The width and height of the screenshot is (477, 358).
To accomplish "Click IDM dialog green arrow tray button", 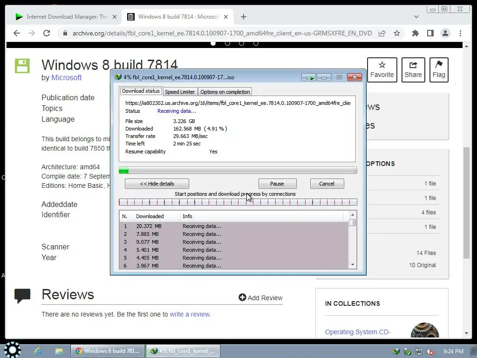I will [309, 78].
